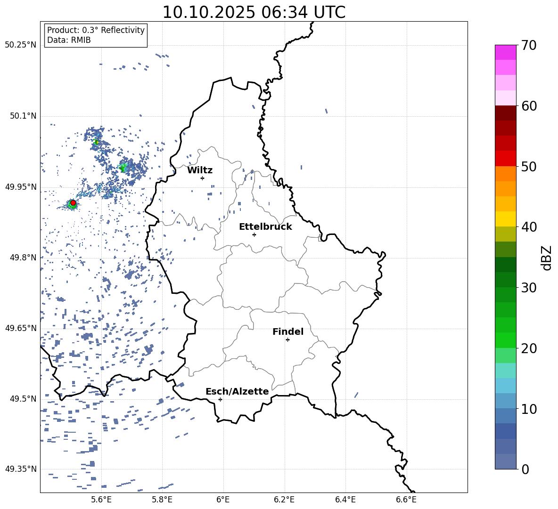
Task: Click the Findel station label
Action: pos(288,331)
